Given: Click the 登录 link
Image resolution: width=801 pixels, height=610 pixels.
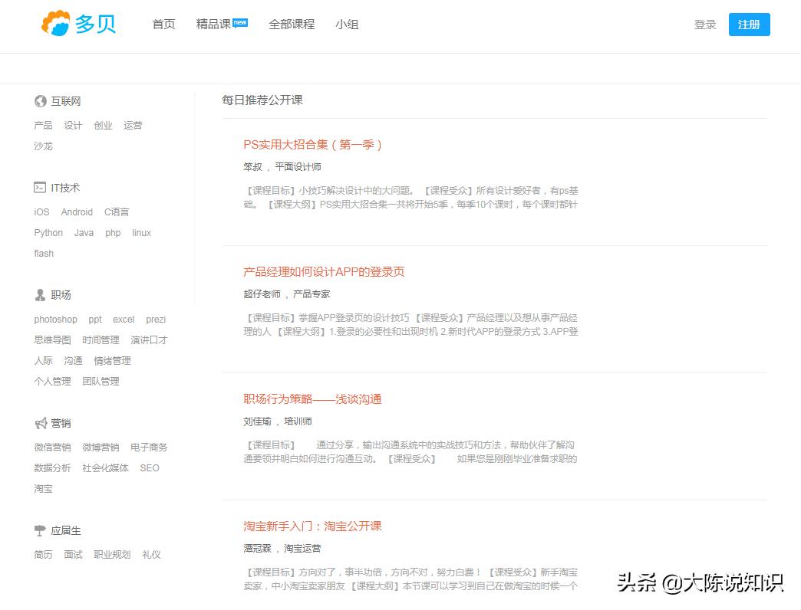Looking at the screenshot, I should click(x=704, y=24).
